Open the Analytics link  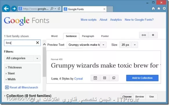pos(116,20)
